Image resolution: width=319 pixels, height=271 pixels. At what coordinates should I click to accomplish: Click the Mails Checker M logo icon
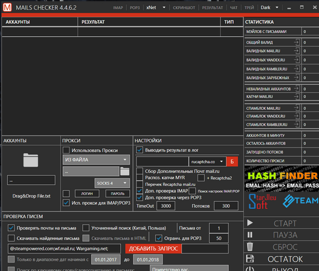click(x=7, y=7)
